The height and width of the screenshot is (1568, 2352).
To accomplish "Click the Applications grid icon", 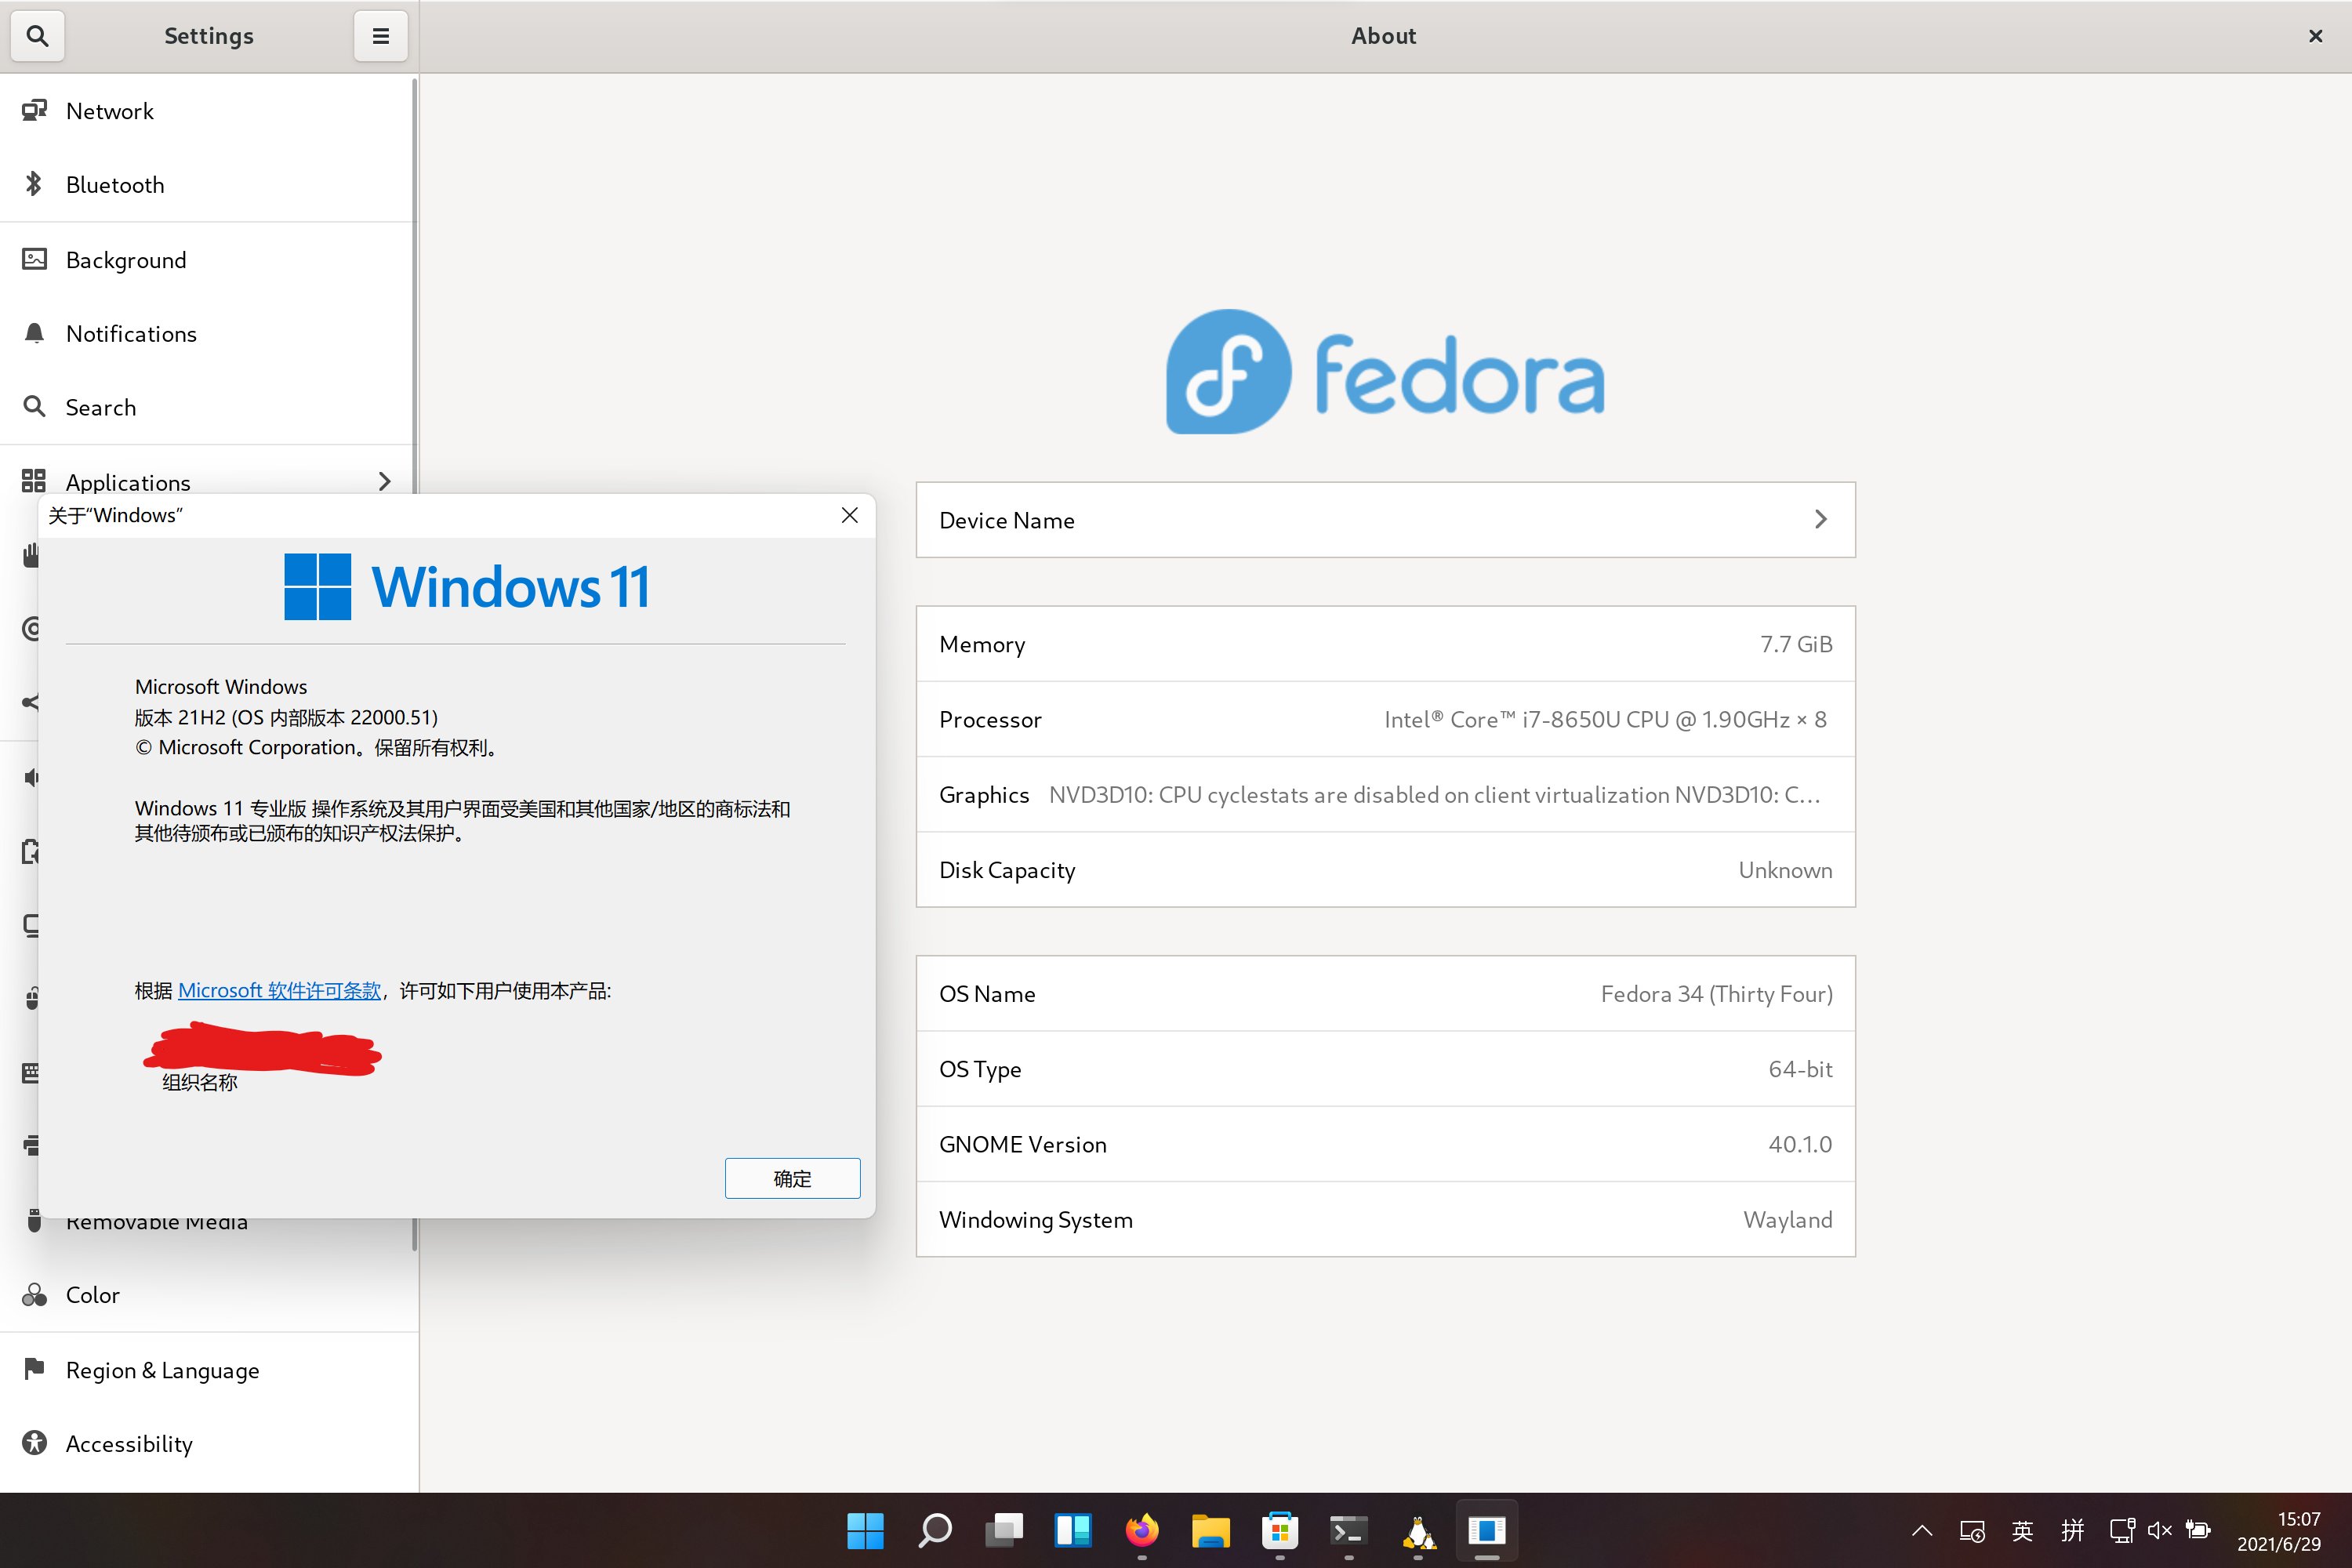I will pos(34,481).
